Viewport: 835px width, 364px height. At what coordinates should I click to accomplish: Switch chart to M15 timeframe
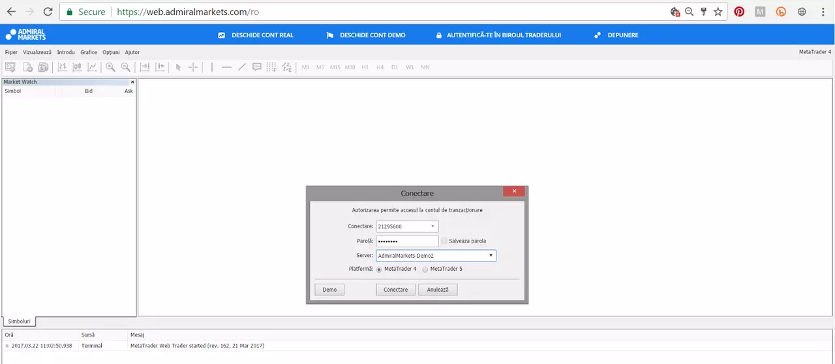(335, 67)
